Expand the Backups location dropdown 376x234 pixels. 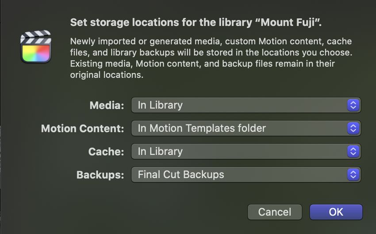[x=246, y=175]
